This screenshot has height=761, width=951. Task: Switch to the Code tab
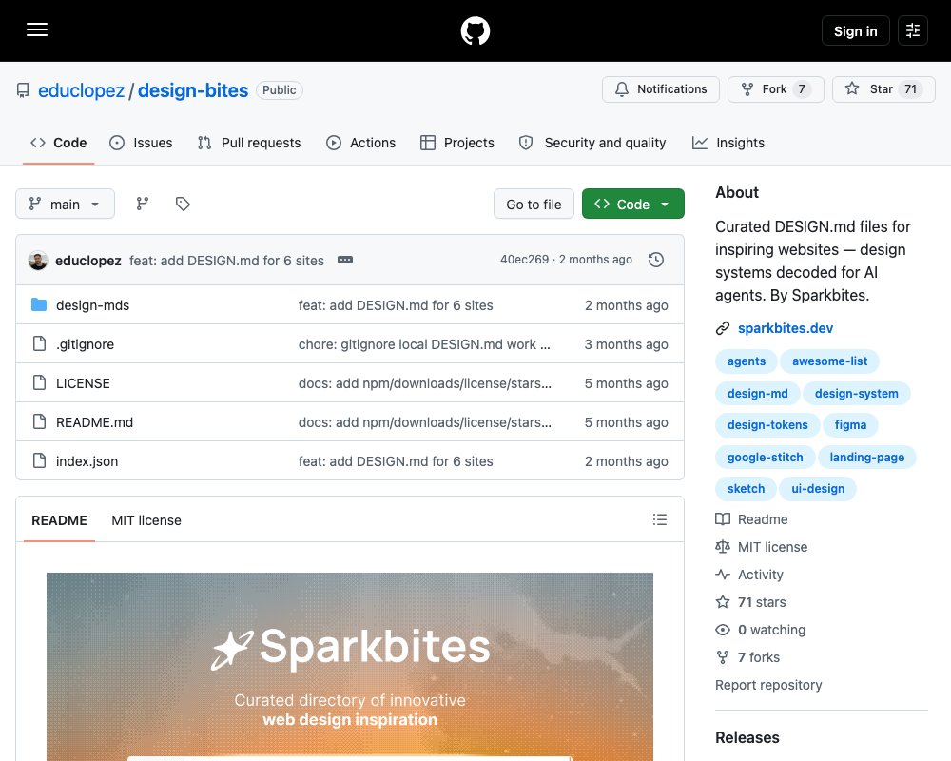pos(59,143)
